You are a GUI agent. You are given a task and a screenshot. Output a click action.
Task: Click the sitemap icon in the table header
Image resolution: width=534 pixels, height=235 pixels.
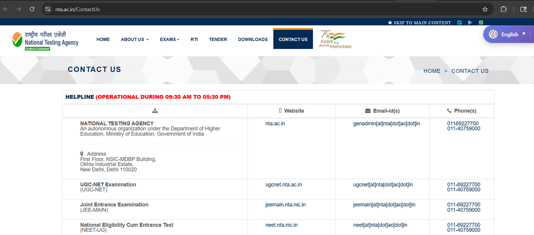(155, 111)
